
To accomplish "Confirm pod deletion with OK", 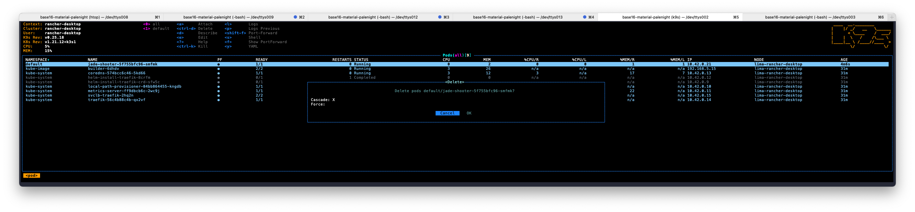I will pyautogui.click(x=469, y=113).
